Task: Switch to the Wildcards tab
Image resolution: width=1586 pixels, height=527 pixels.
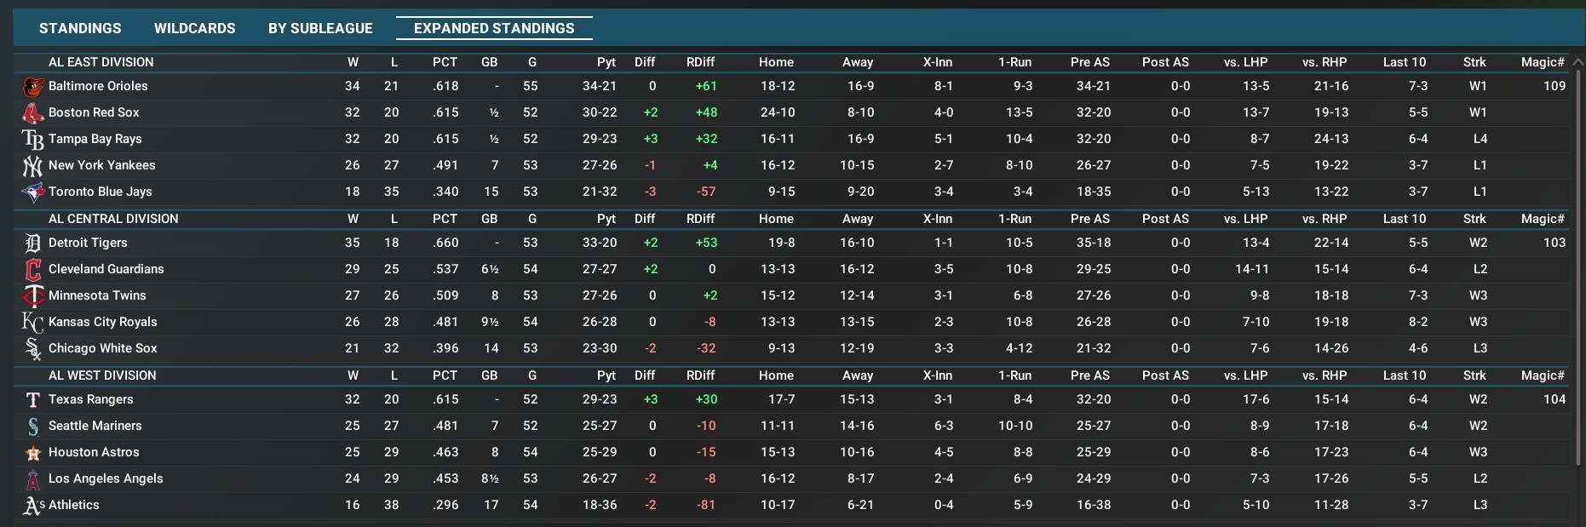Action: pyautogui.click(x=194, y=28)
